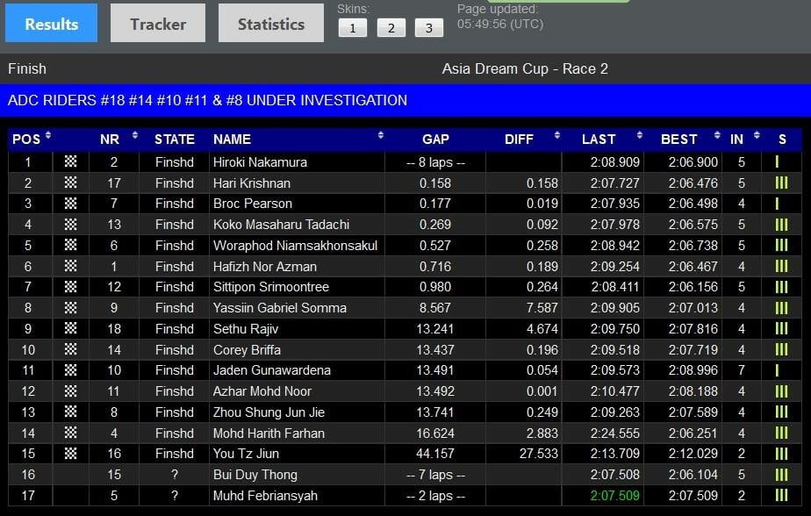Sort by NR column arrows
This screenshot has height=516, width=811.
click(134, 136)
